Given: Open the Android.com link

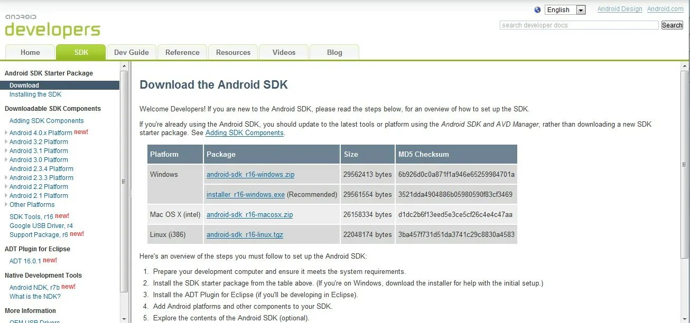Looking at the screenshot, I should pos(665,9).
